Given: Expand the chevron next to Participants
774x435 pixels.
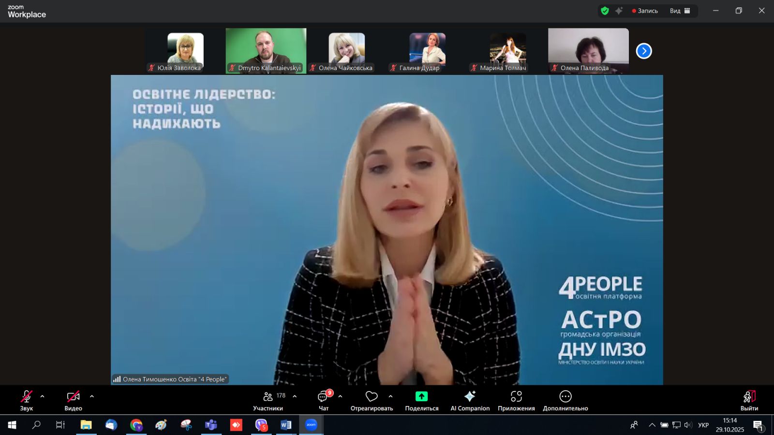Looking at the screenshot, I should [x=295, y=396].
